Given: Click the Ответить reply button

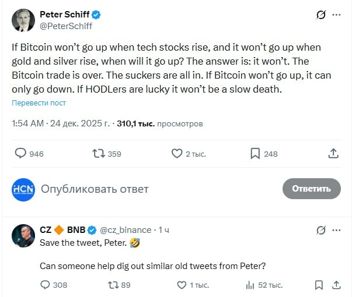Looking at the screenshot, I should [311, 189].
